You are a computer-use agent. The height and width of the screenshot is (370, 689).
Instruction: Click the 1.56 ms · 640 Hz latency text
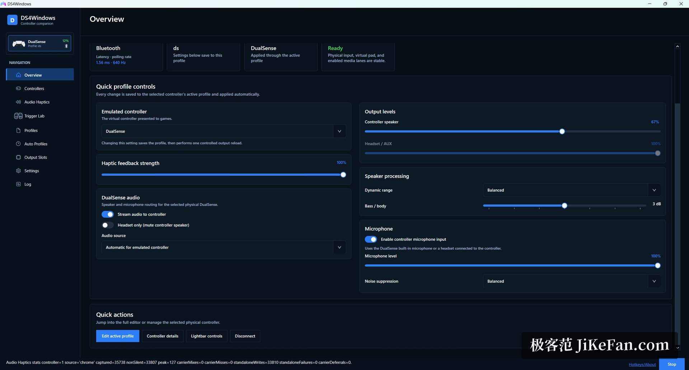111,63
